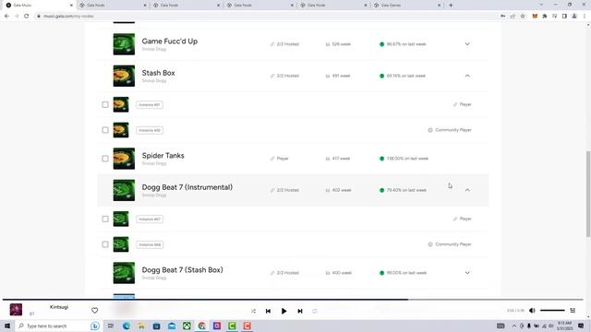The height and width of the screenshot is (332, 591).
Task: Bookmark this page with star icon
Action: click(x=523, y=17)
